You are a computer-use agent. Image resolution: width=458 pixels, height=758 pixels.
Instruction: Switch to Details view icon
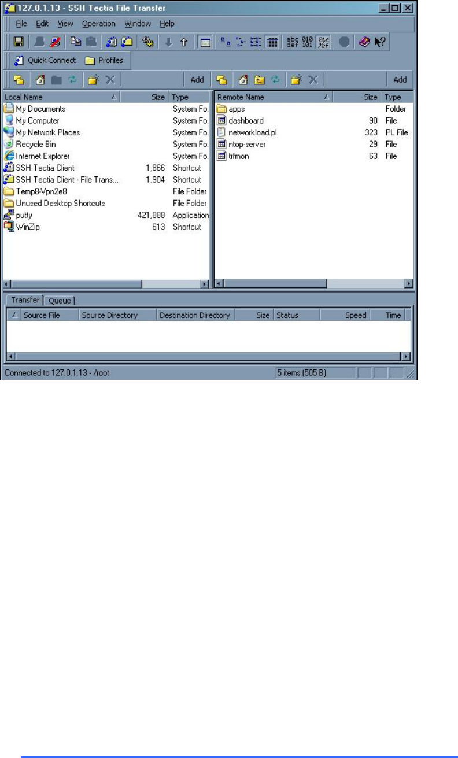click(x=272, y=42)
